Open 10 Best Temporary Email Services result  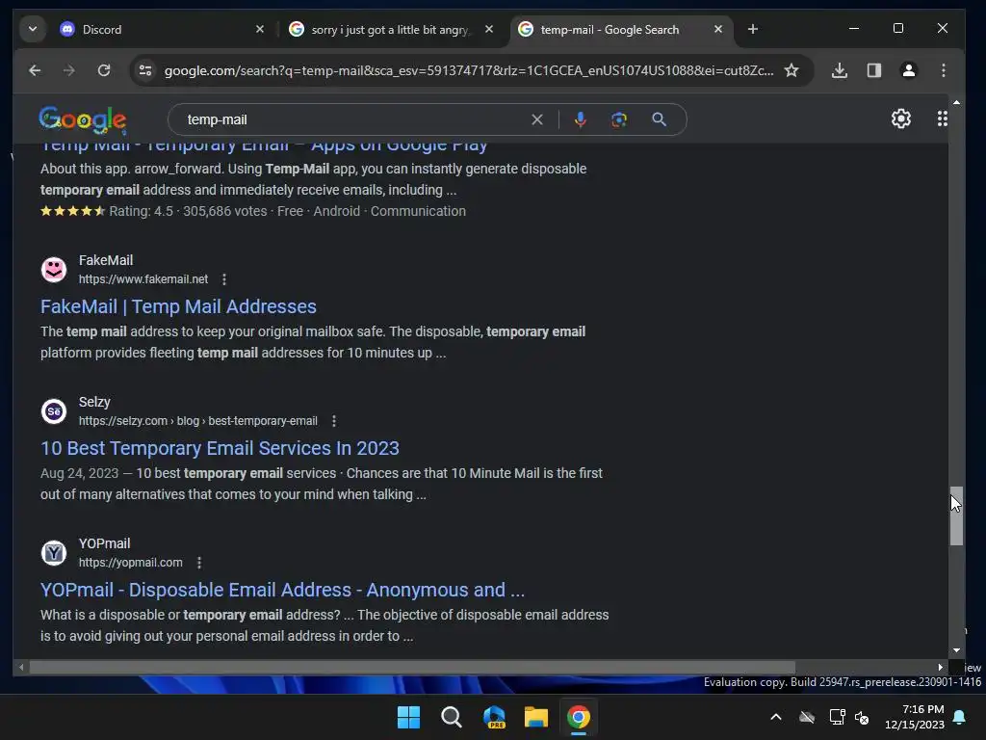(221, 448)
